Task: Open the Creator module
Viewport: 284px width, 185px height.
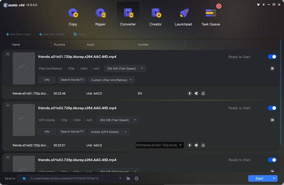Action: 155,17
